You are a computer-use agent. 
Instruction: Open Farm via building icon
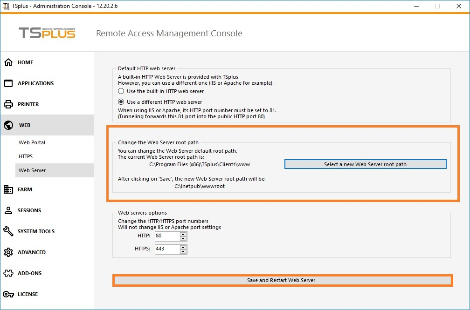[x=8, y=189]
